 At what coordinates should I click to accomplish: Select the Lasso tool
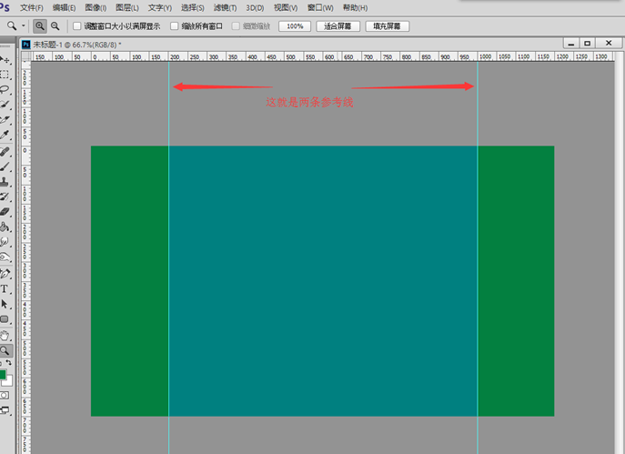pos(5,90)
